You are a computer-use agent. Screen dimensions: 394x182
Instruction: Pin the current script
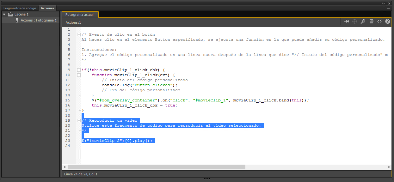pyautogui.click(x=346, y=21)
